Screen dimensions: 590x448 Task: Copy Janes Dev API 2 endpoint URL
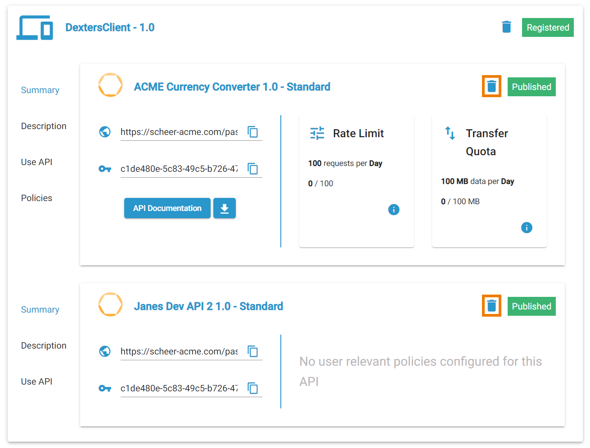(253, 351)
